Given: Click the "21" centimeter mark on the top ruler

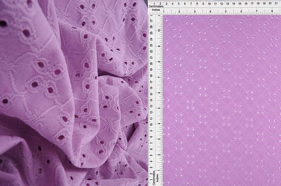Looking at the screenshot, I should click(276, 3).
